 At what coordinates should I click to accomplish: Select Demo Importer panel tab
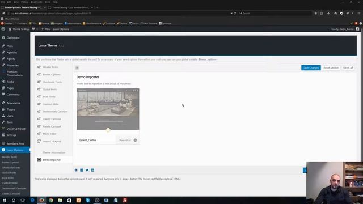click(52, 160)
